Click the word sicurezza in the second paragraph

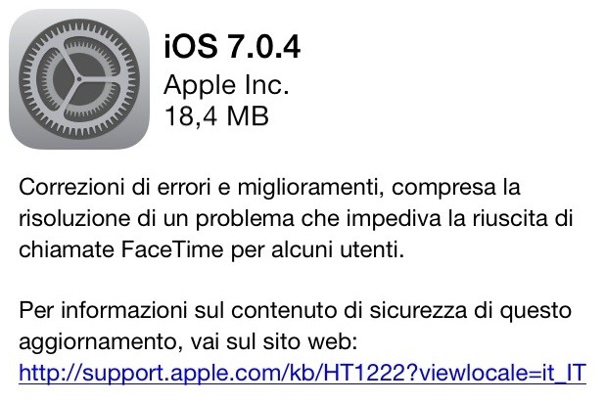pos(418,310)
